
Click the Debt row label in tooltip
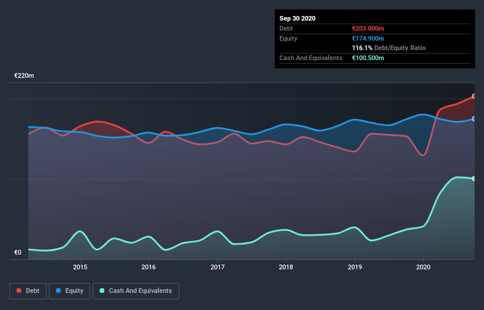pos(286,28)
